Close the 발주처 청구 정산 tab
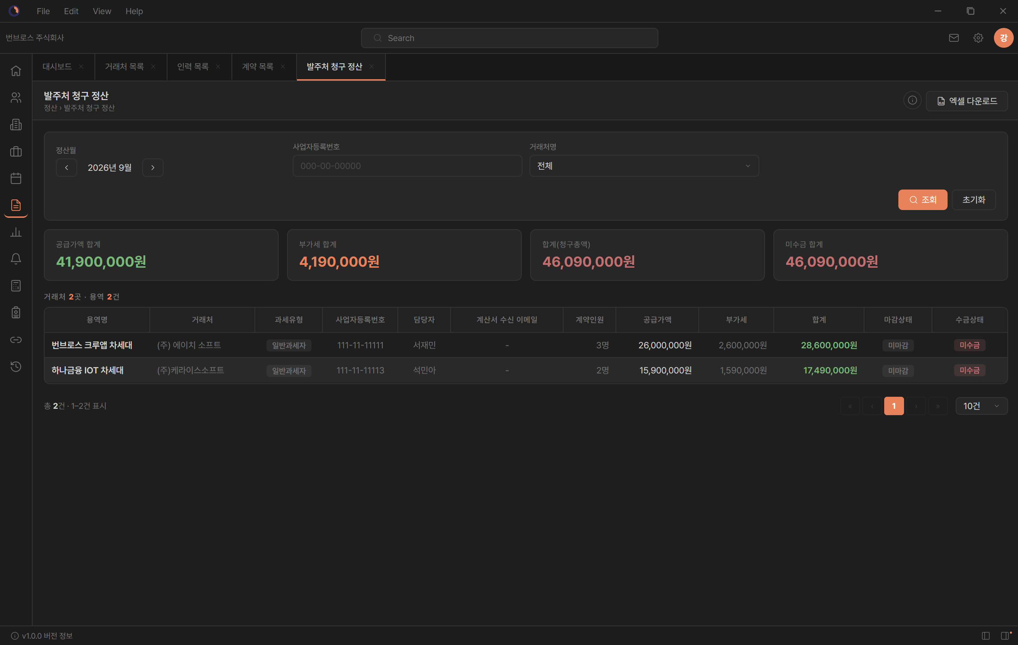Viewport: 1018px width, 645px height. point(372,67)
